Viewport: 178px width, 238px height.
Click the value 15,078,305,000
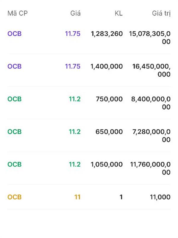(x=150, y=37)
